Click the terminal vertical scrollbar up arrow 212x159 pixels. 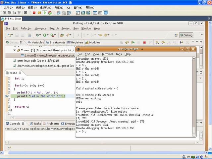click(x=194, y=58)
